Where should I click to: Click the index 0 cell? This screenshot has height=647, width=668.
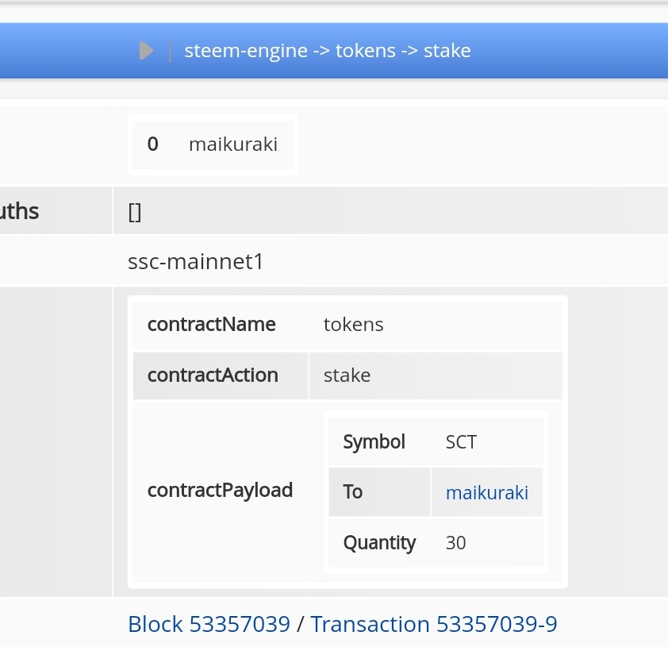click(153, 144)
